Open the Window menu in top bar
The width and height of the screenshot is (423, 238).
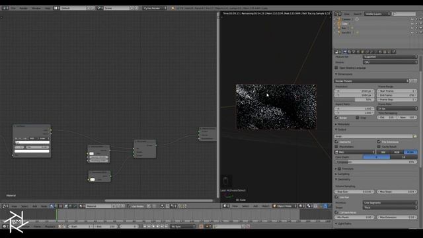click(36, 8)
